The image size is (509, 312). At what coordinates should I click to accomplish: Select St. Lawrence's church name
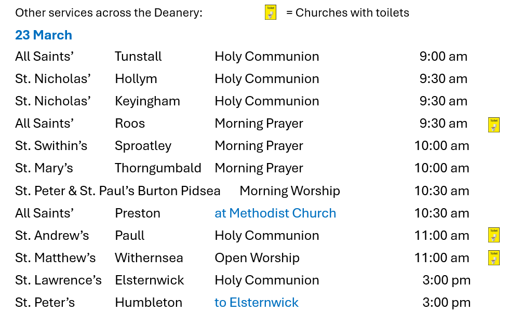[x=58, y=280]
